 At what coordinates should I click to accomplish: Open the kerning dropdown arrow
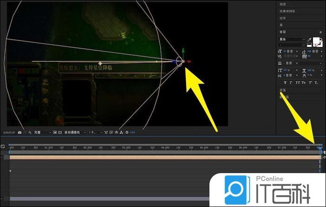tap(297, 56)
